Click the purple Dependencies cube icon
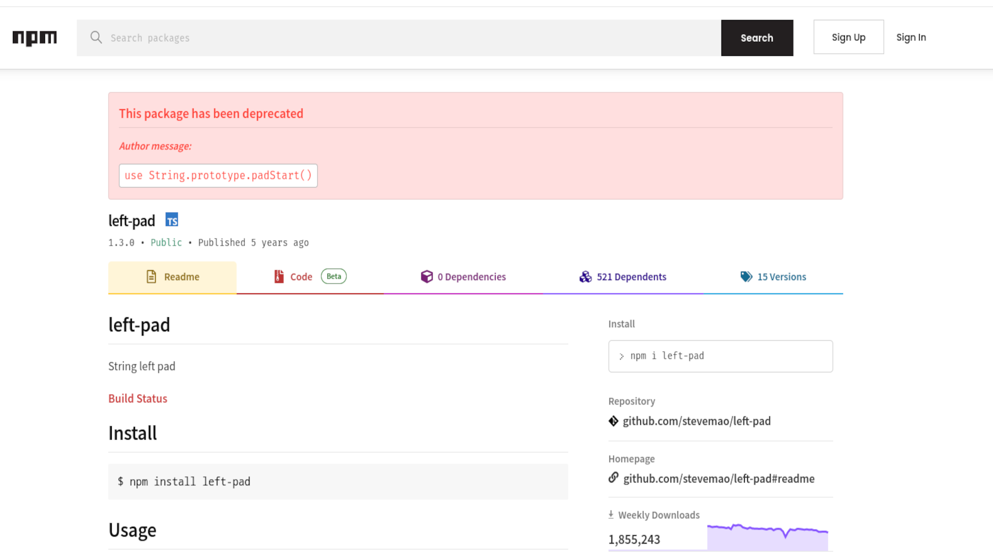Screen dimensions: 993x558 click(427, 277)
